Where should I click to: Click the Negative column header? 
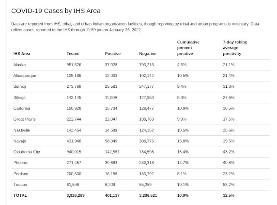pyautogui.click(x=148, y=54)
